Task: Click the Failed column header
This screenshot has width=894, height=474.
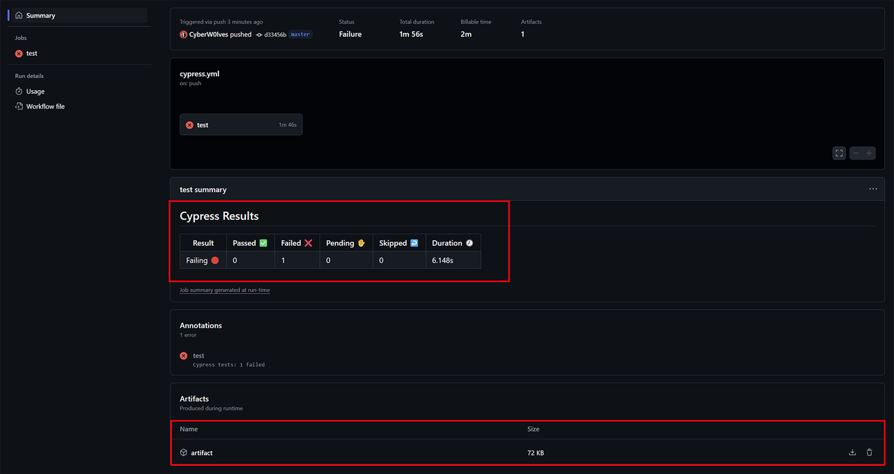Action: (297, 243)
